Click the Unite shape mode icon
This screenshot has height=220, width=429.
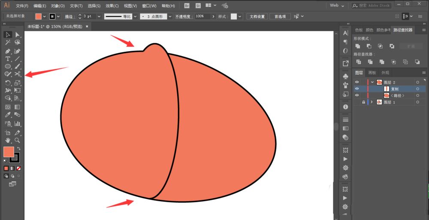tap(357, 46)
